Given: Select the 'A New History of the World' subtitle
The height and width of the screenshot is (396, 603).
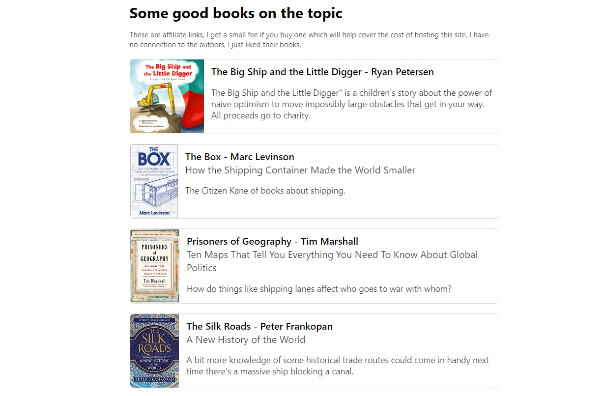Looking at the screenshot, I should pyautogui.click(x=246, y=339).
